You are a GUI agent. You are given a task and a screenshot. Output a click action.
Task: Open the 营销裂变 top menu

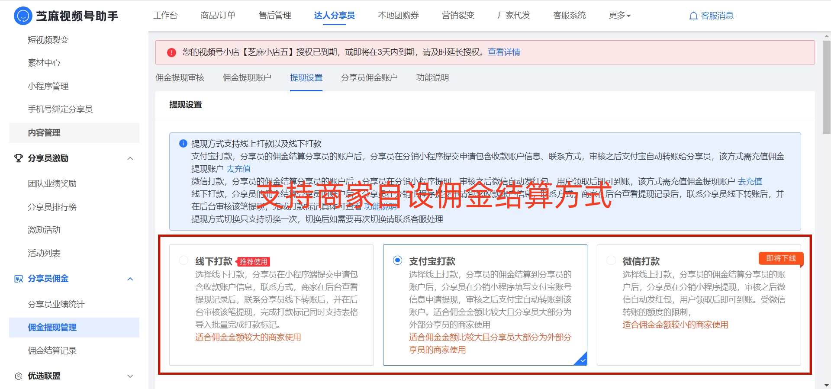click(458, 16)
